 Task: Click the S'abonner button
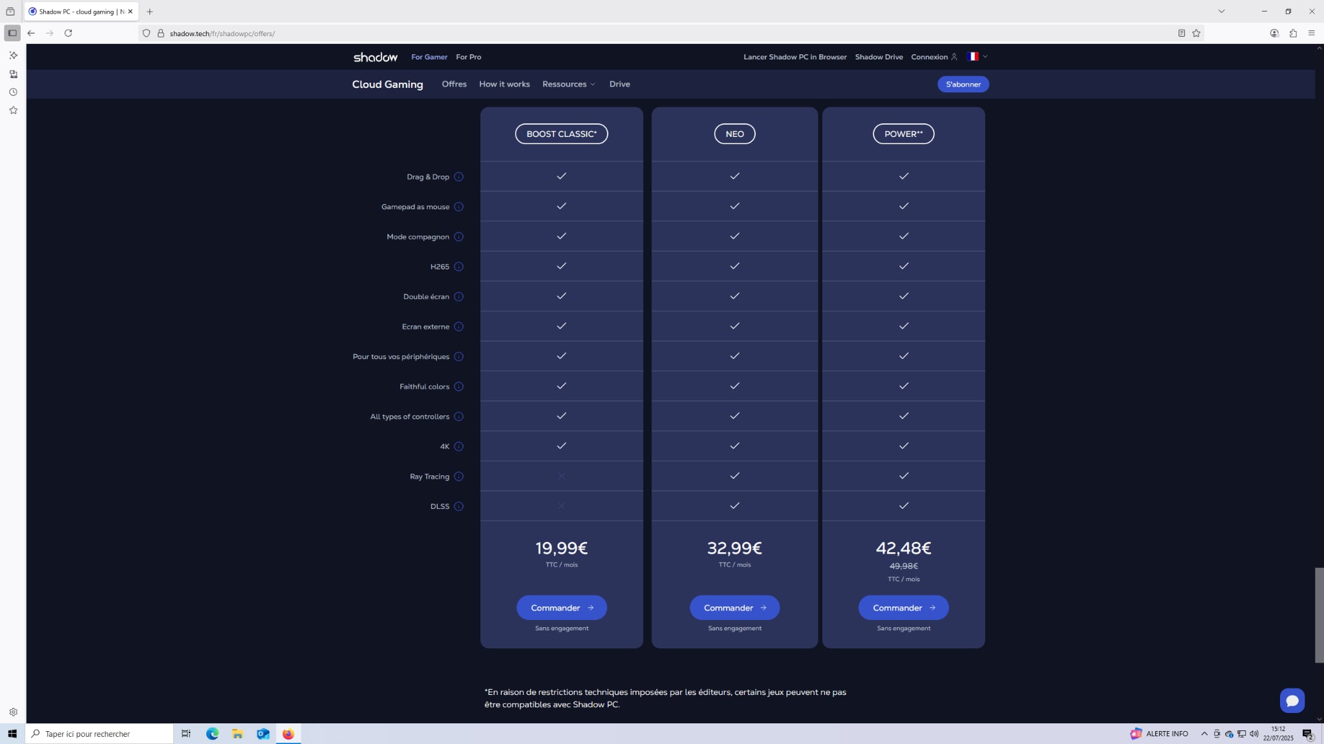(963, 85)
